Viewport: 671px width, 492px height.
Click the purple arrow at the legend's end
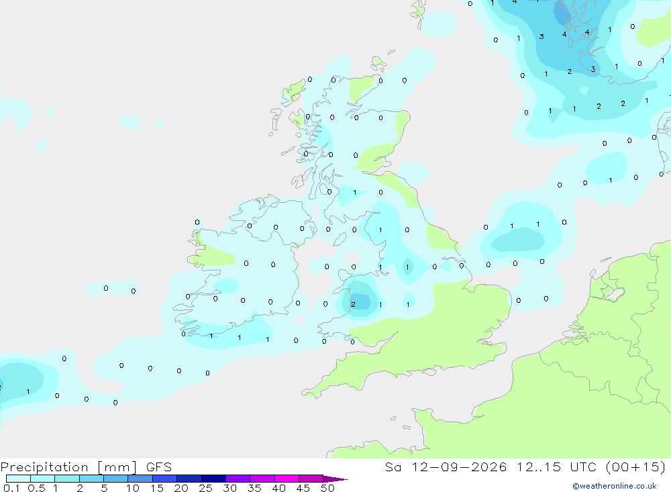335,479
